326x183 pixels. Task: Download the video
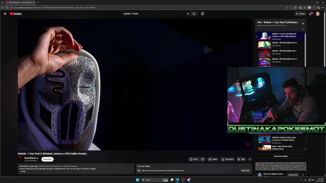227,159
